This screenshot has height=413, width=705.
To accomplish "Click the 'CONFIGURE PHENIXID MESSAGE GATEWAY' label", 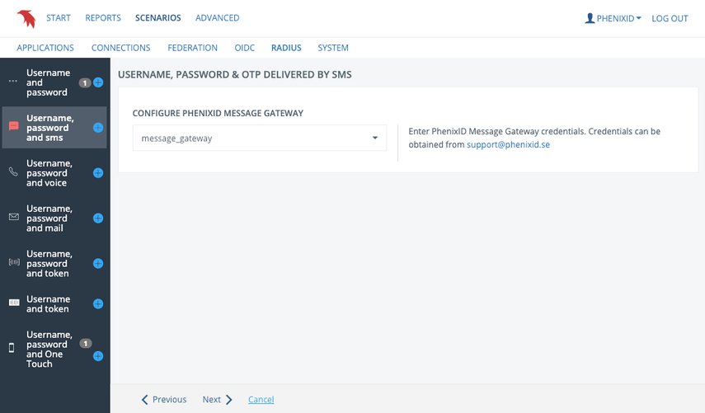I will click(218, 113).
